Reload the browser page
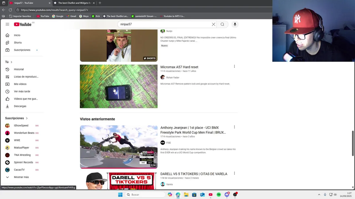Image resolution: width=355 pixels, height=199 pixels. (10, 10)
